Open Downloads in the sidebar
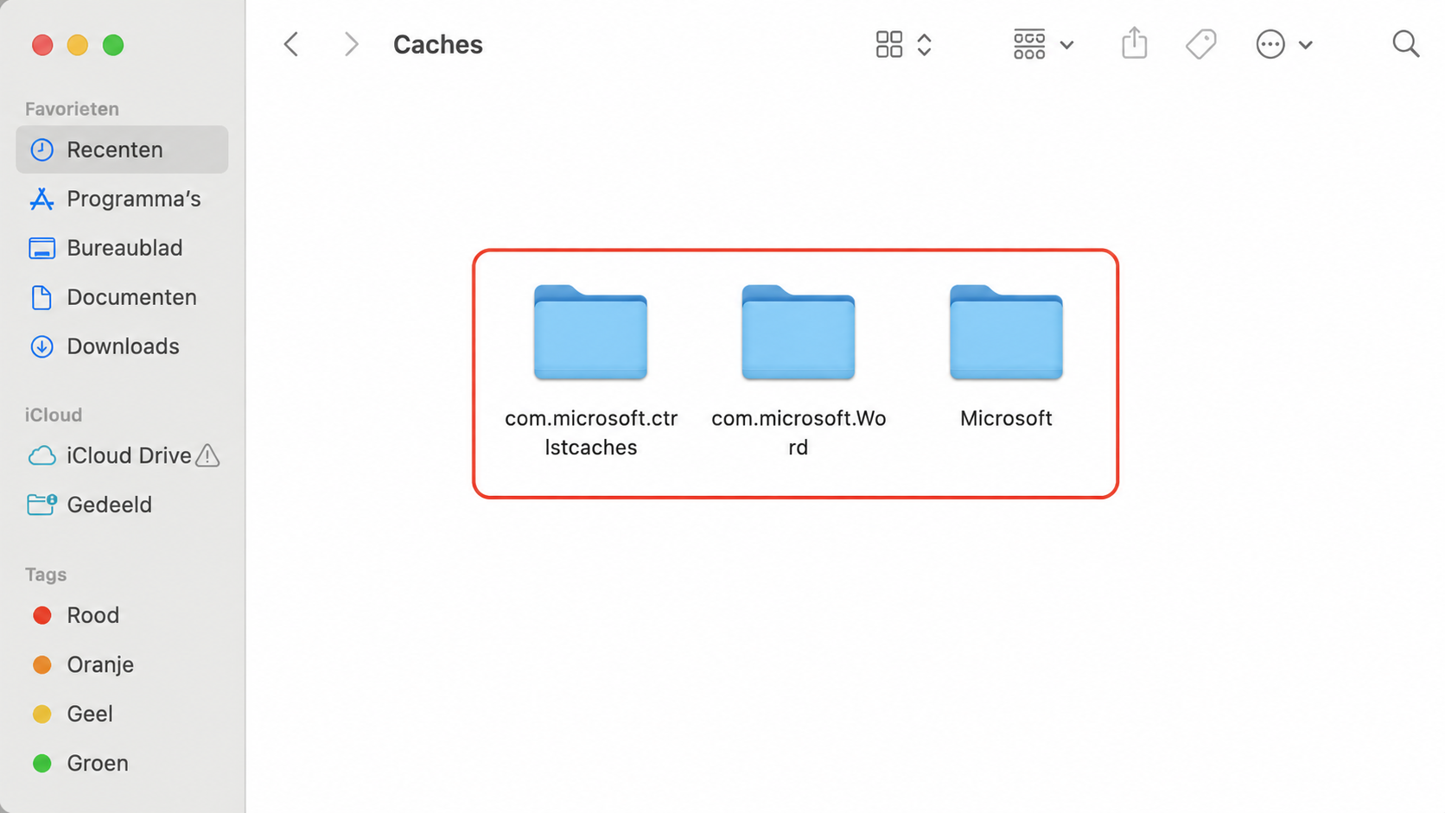This screenshot has height=813, width=1445. pos(122,346)
